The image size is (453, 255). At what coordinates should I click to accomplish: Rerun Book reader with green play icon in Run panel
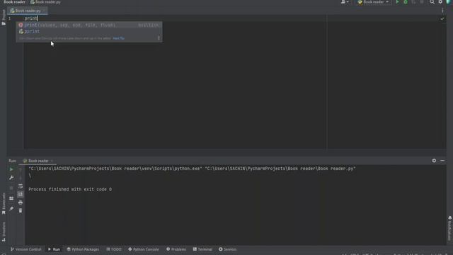[11, 169]
